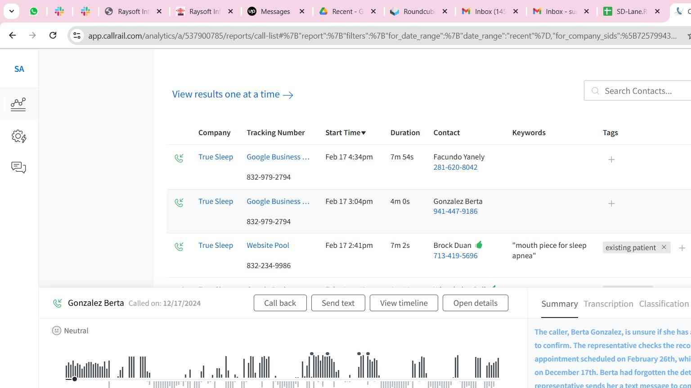Click the Contact column header

pos(446,132)
